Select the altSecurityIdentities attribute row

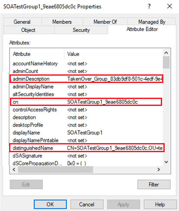[86, 94]
